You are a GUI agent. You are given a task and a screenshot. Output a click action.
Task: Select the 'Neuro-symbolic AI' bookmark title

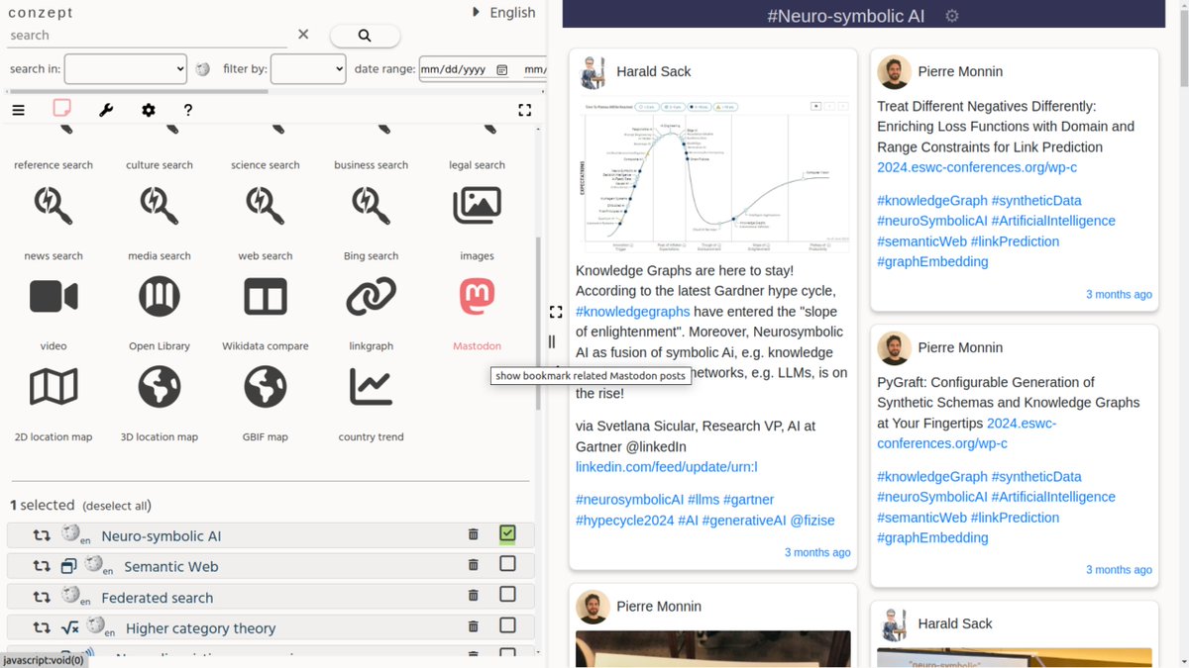162,536
